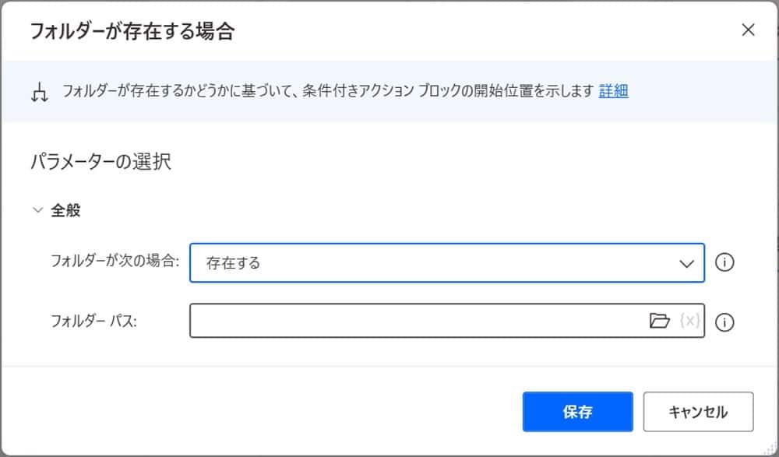The width and height of the screenshot is (779, 457).
Task: Click the info icon beside the 存在する dropdown
Action: pos(725,262)
